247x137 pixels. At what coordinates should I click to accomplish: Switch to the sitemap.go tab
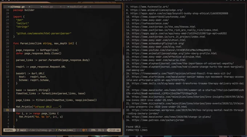coord(17,7)
